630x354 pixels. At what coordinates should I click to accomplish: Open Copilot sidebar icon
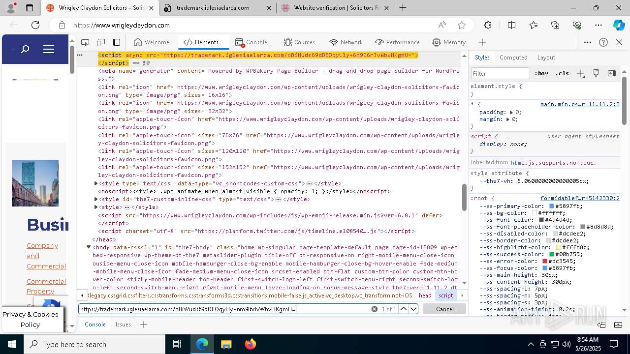click(619, 25)
